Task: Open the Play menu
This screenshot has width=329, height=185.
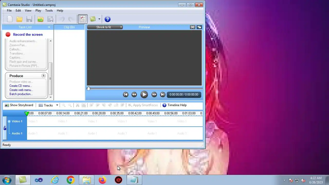Action: pos(38,11)
